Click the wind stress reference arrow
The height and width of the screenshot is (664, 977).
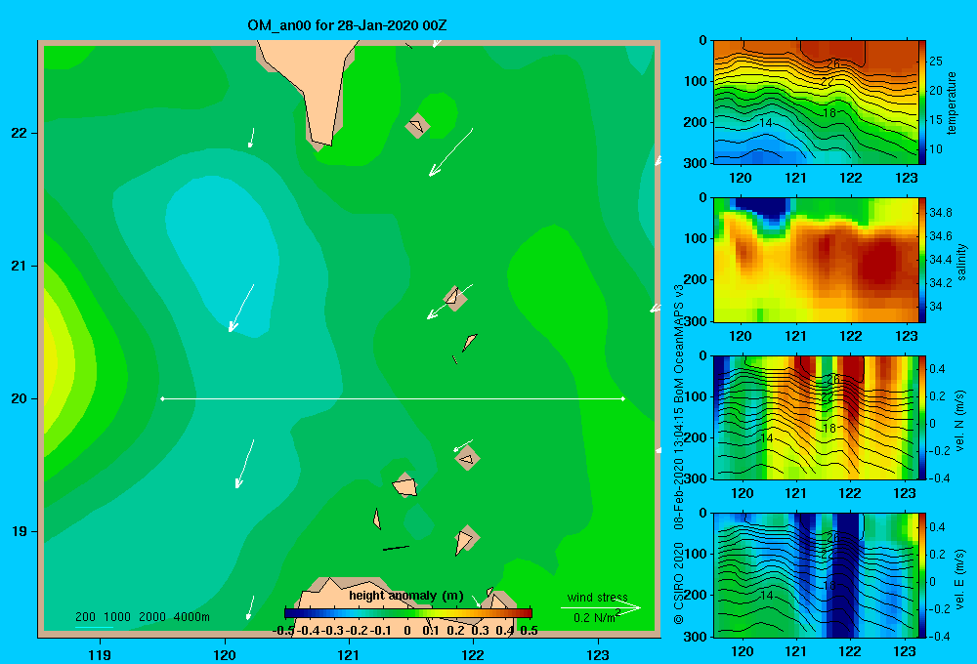point(601,607)
